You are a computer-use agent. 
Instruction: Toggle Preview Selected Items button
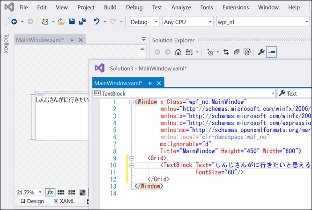point(271,52)
